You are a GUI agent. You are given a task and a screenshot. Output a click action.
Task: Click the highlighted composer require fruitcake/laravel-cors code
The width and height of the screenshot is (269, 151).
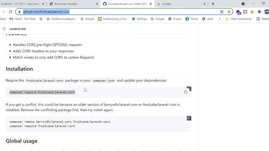42,92
